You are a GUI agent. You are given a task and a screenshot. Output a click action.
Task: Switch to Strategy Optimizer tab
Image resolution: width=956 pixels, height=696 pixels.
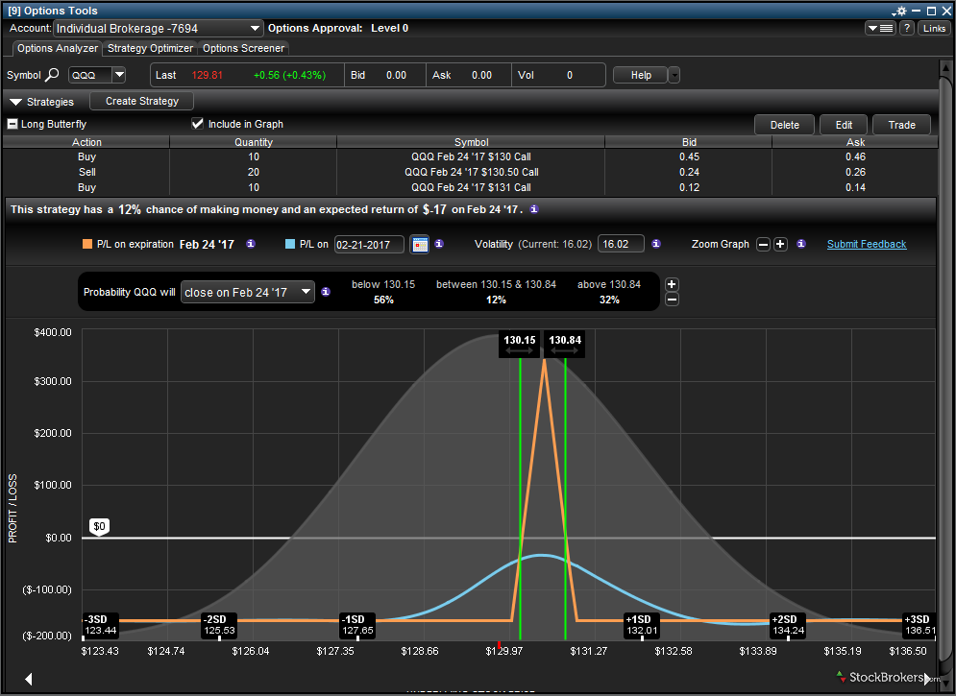pos(150,48)
